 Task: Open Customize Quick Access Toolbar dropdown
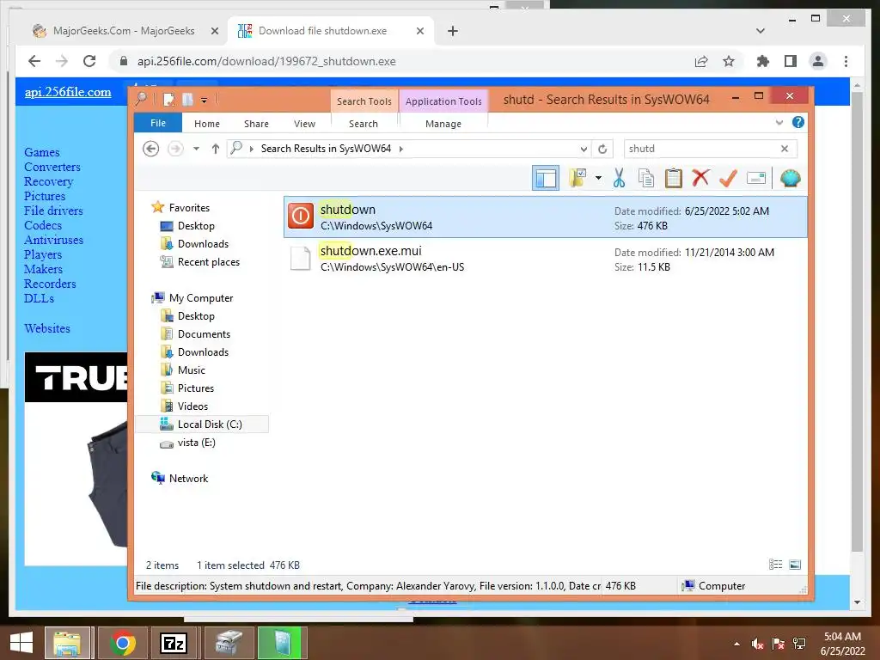pyautogui.click(x=204, y=101)
